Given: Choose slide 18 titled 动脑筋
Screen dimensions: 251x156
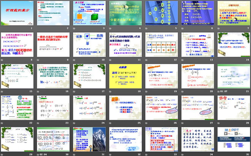Looking at the screenshot, I should point(125,76).
